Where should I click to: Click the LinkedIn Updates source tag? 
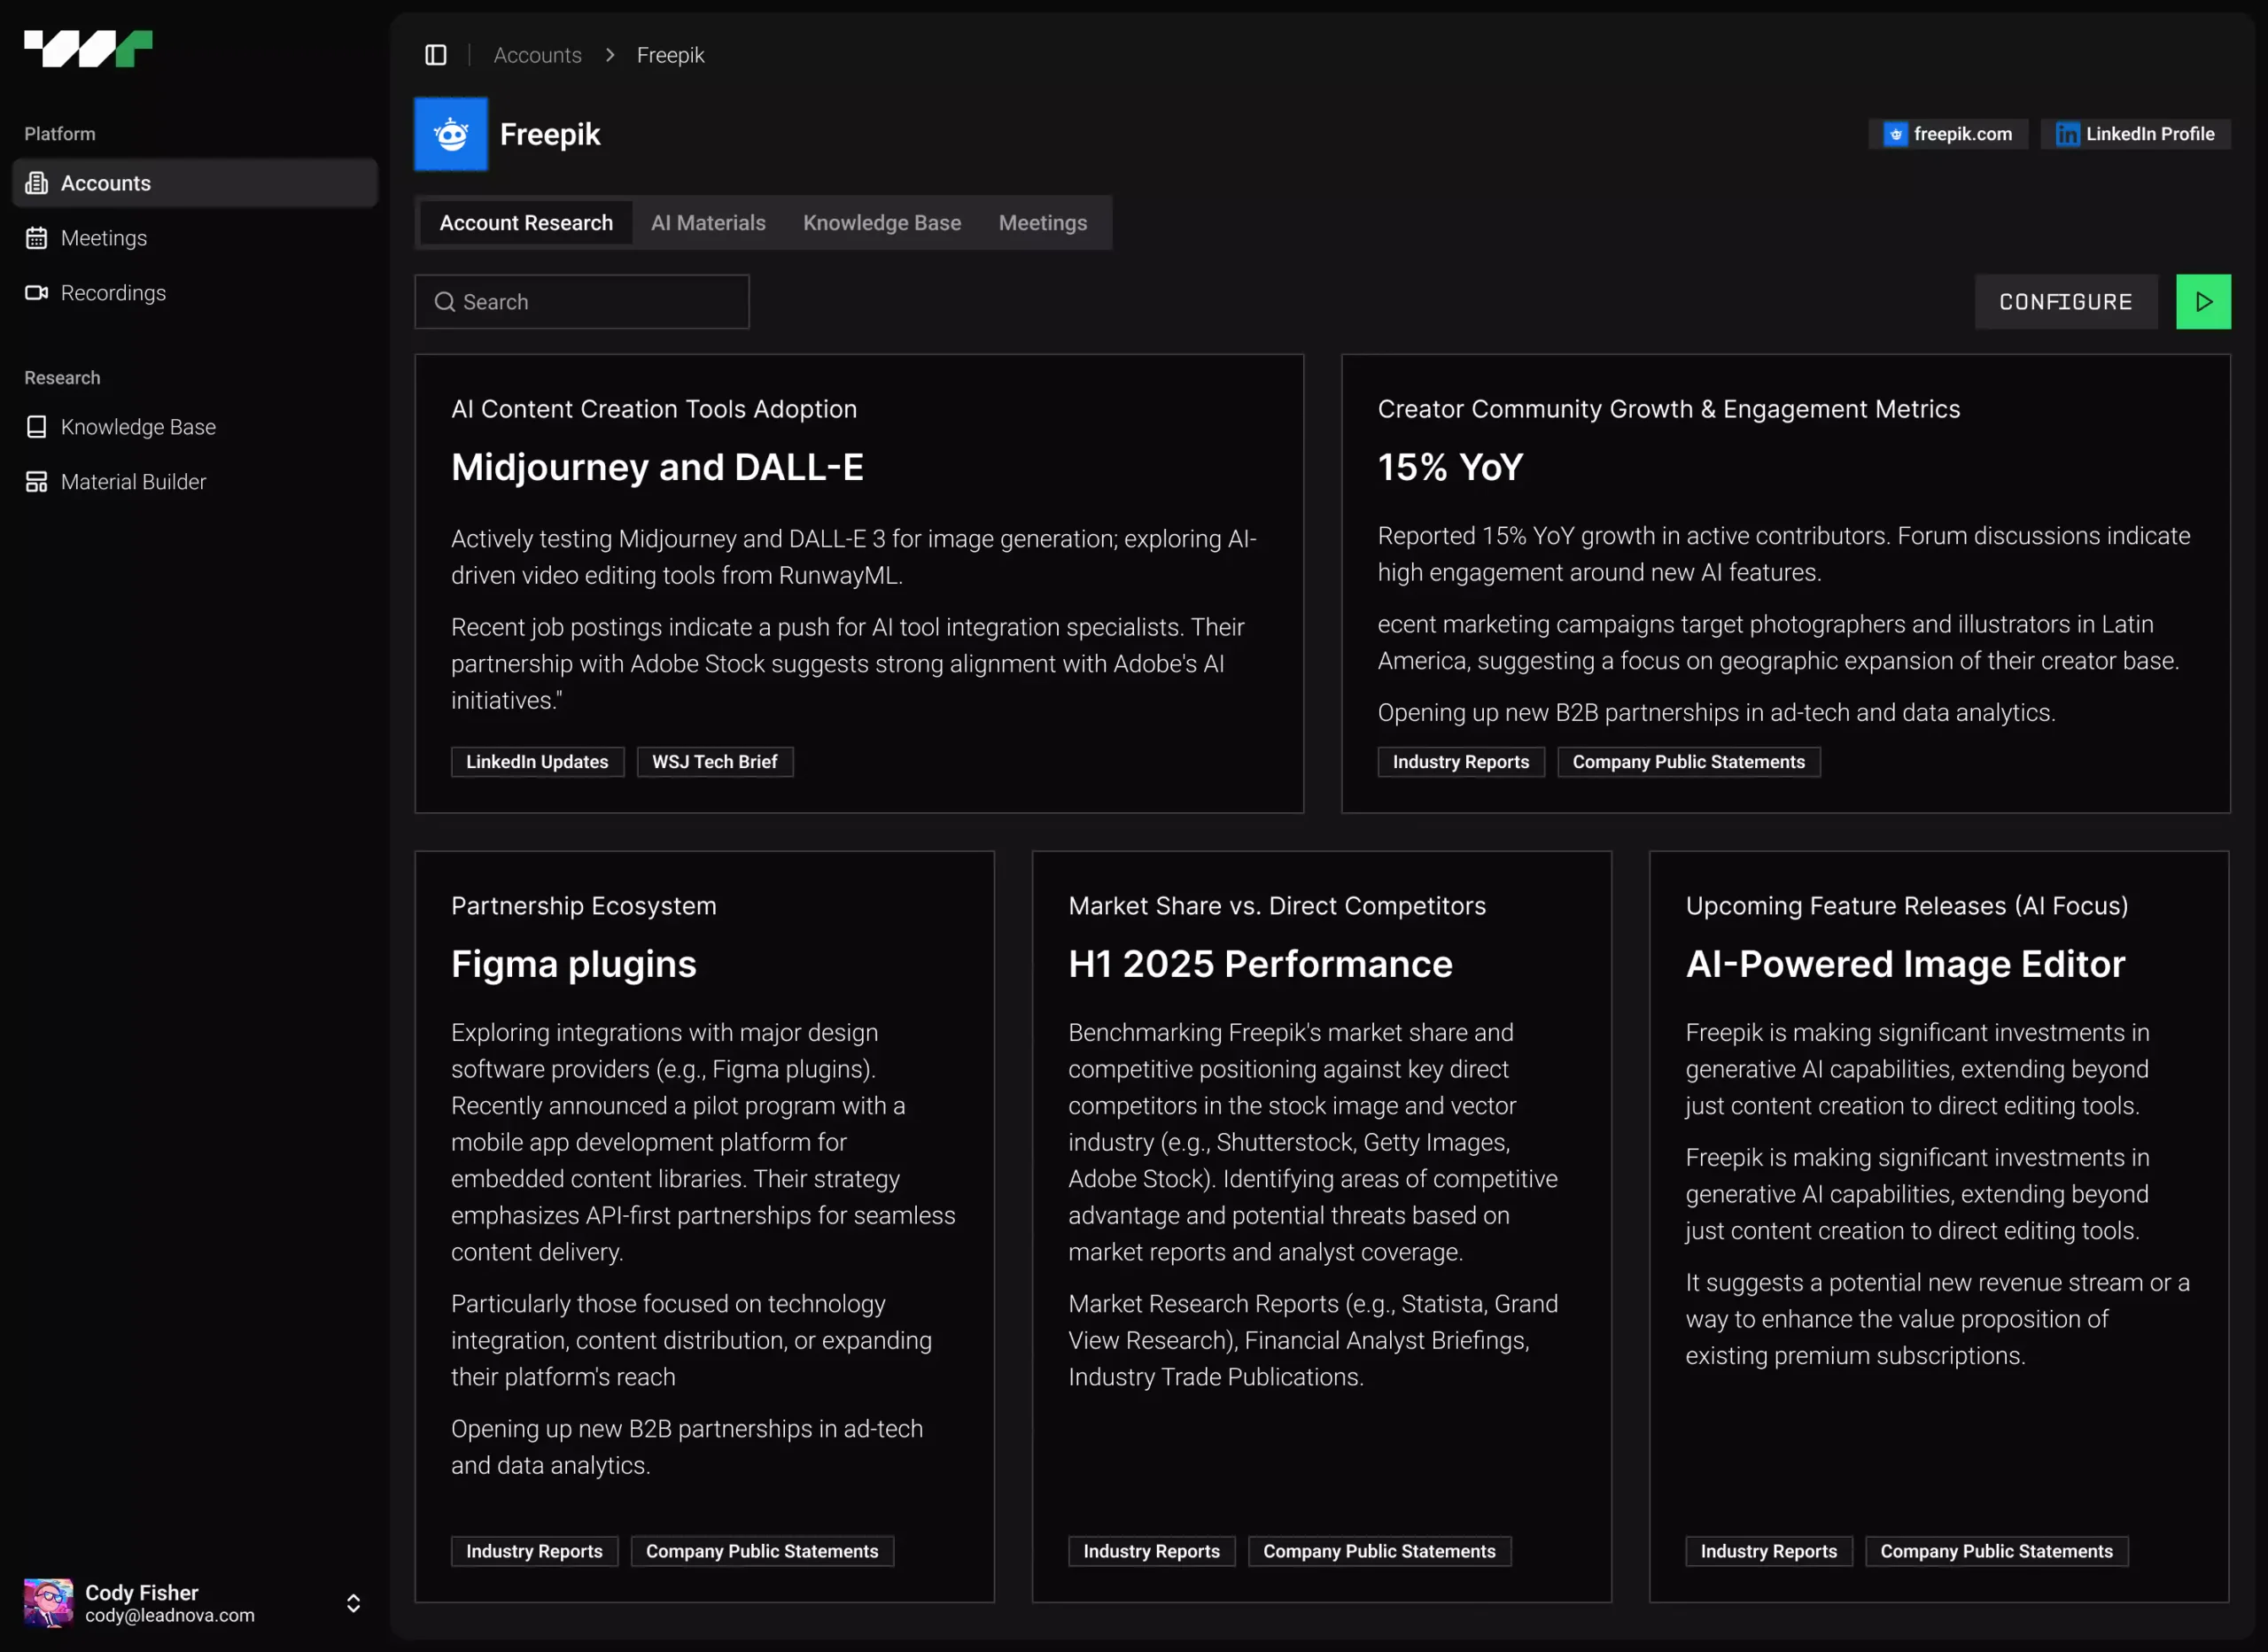537,762
